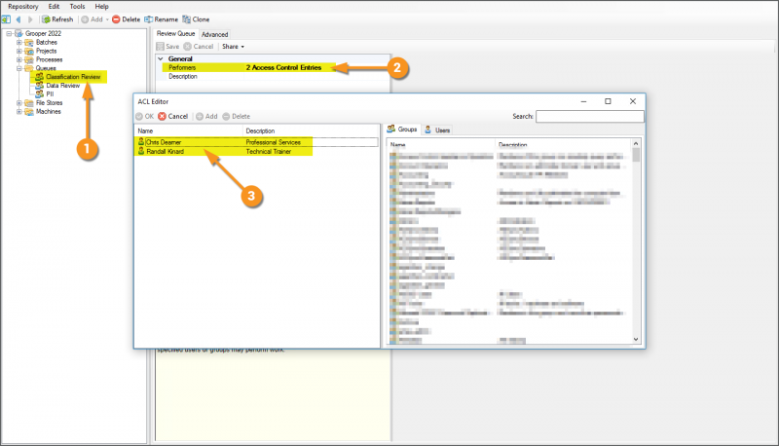Click OK in the ACL Editor
The height and width of the screenshot is (446, 779).
144,116
